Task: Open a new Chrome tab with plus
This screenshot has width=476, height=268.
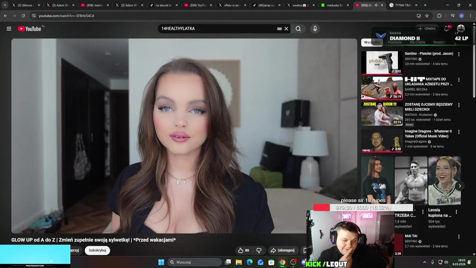Action: [x=425, y=5]
